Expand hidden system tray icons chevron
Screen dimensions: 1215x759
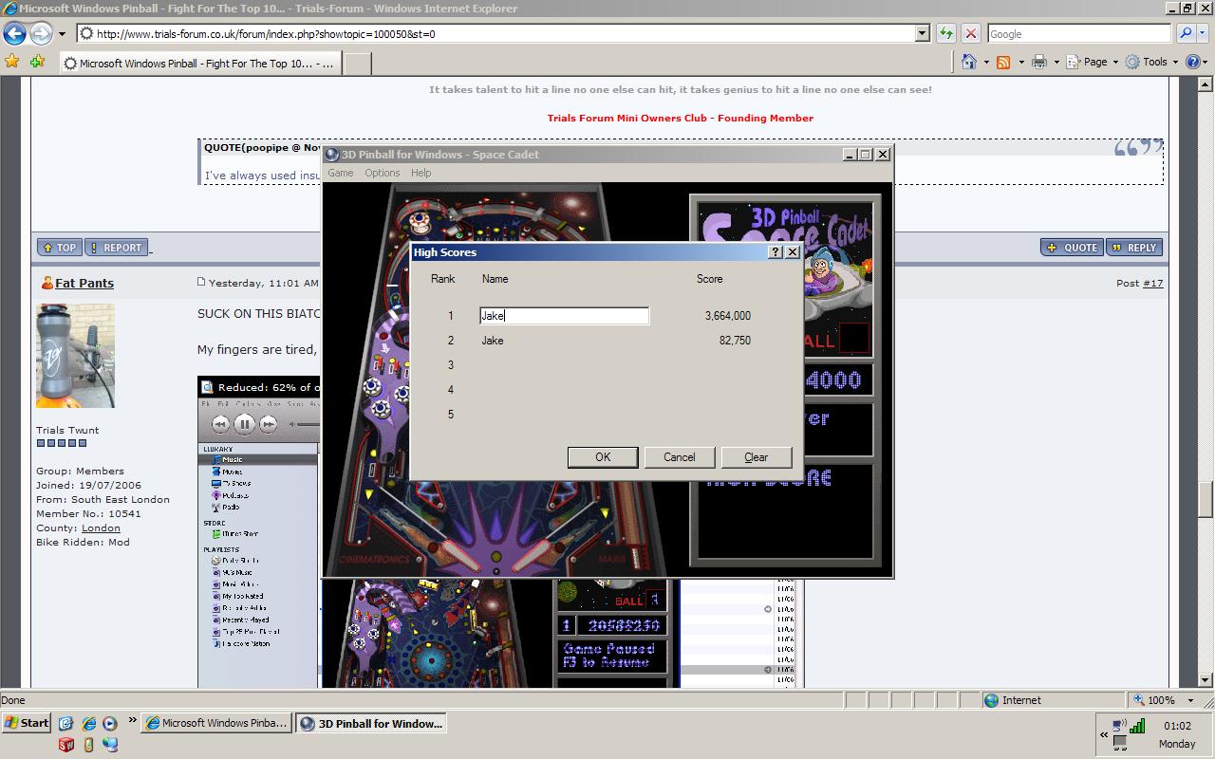tap(1104, 734)
